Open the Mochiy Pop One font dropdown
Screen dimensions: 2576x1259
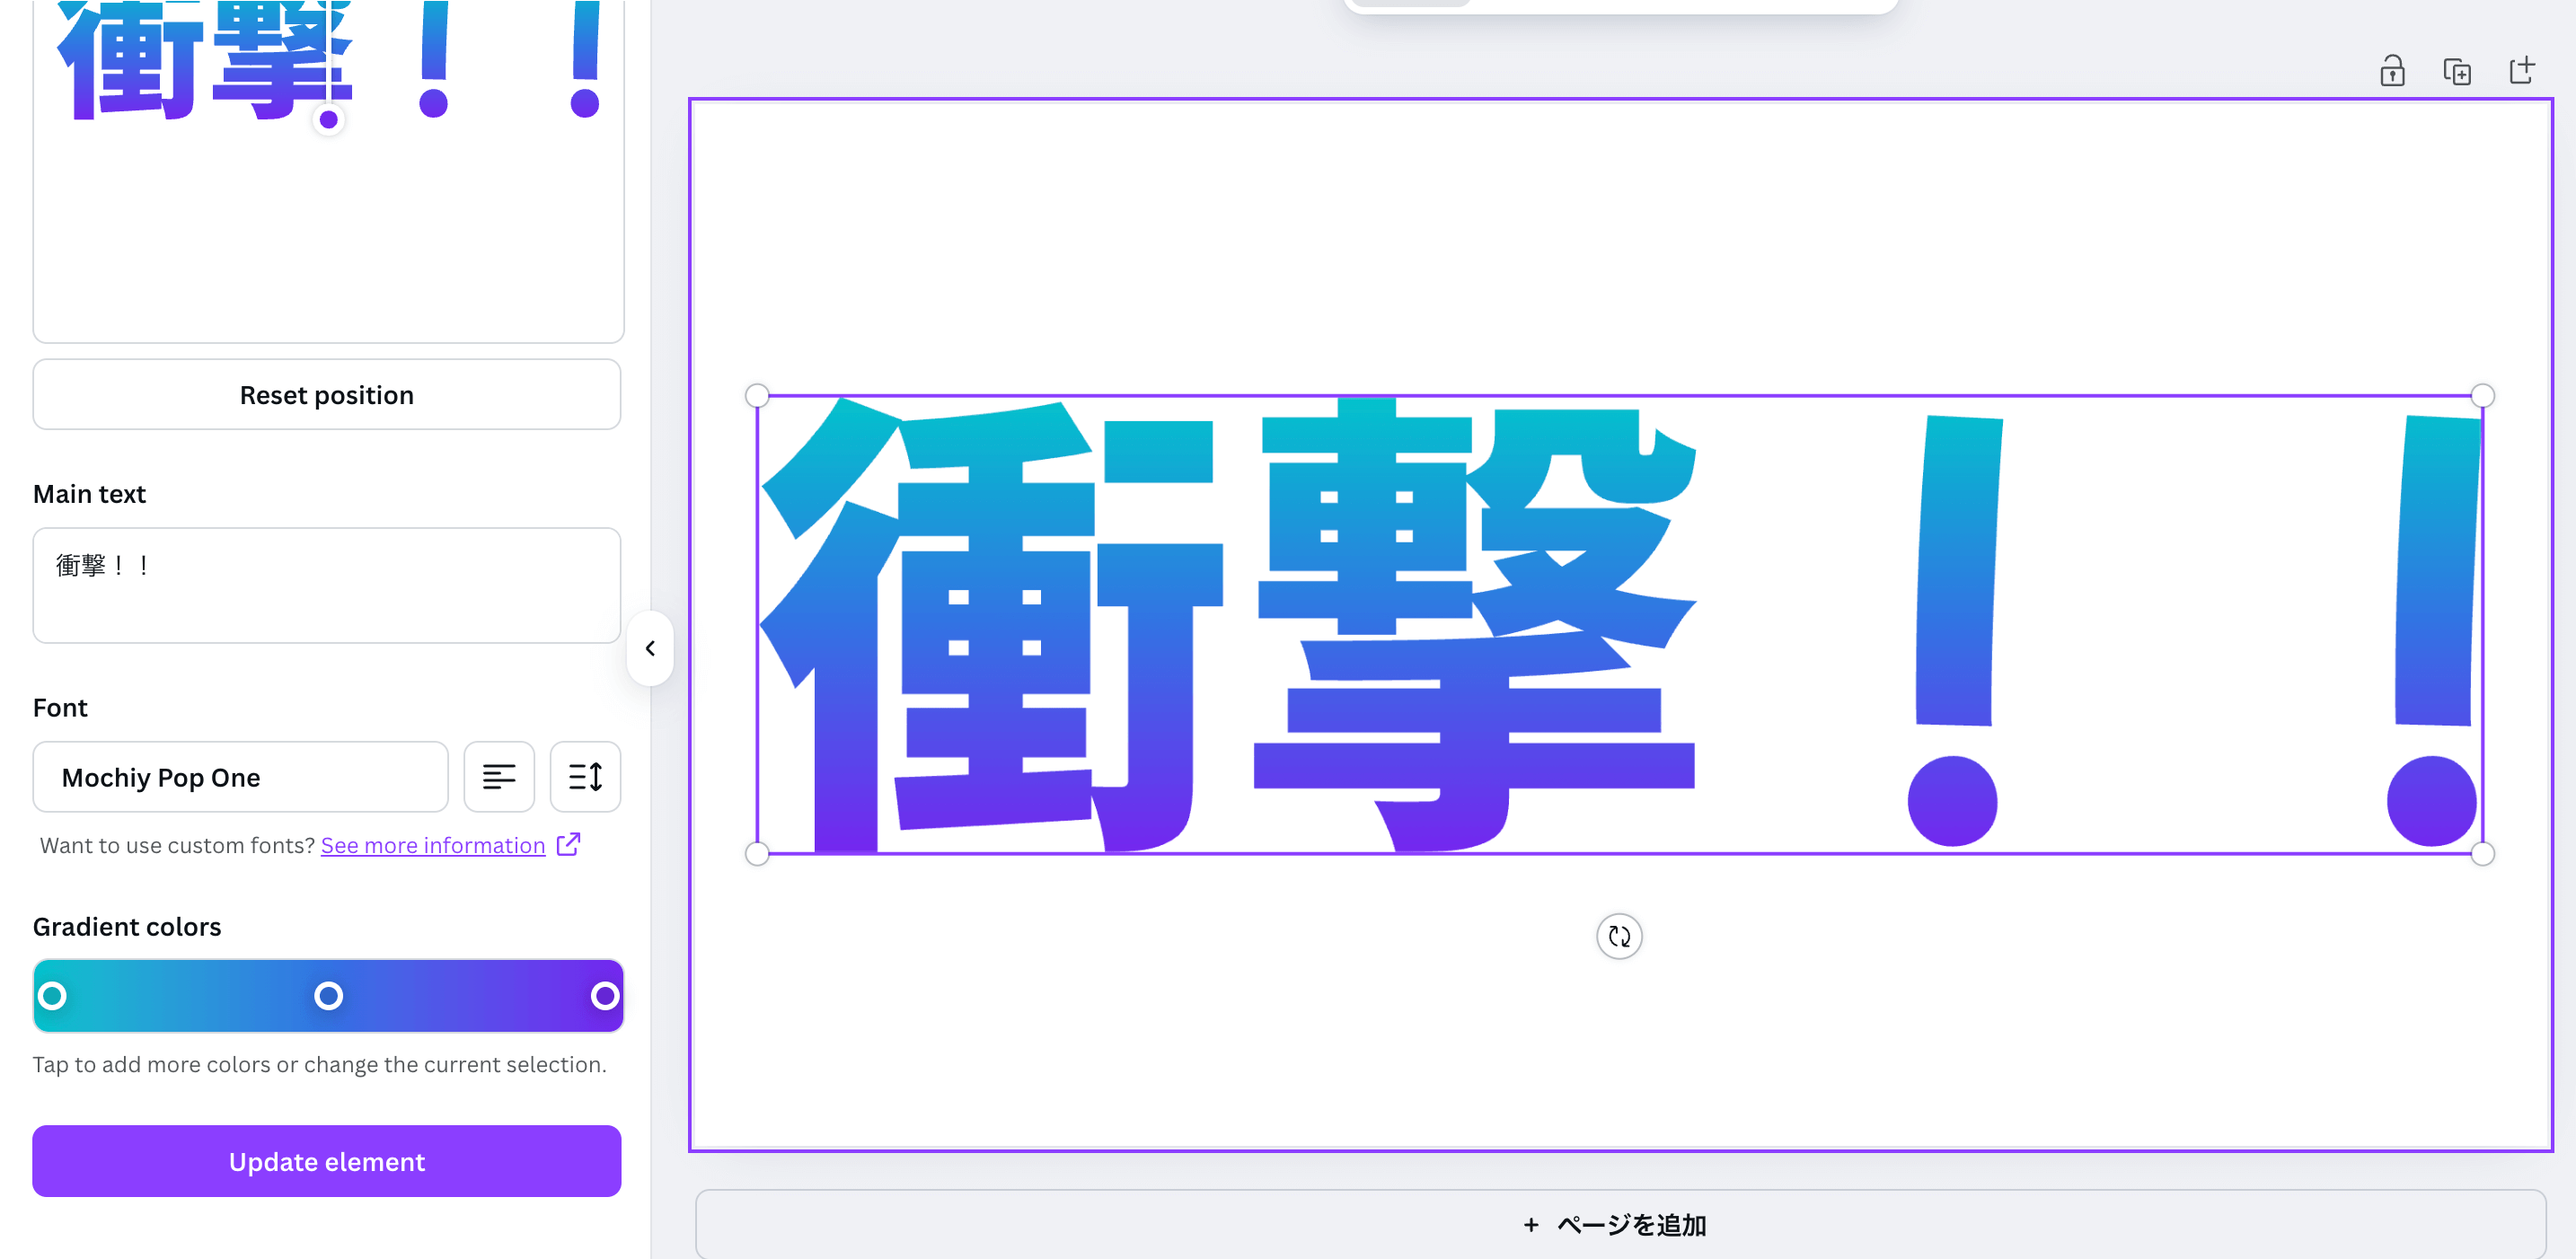[x=240, y=777]
